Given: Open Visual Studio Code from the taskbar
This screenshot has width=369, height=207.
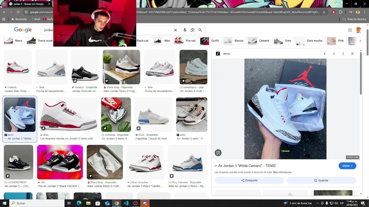Looking at the screenshot, I should tap(126, 203).
